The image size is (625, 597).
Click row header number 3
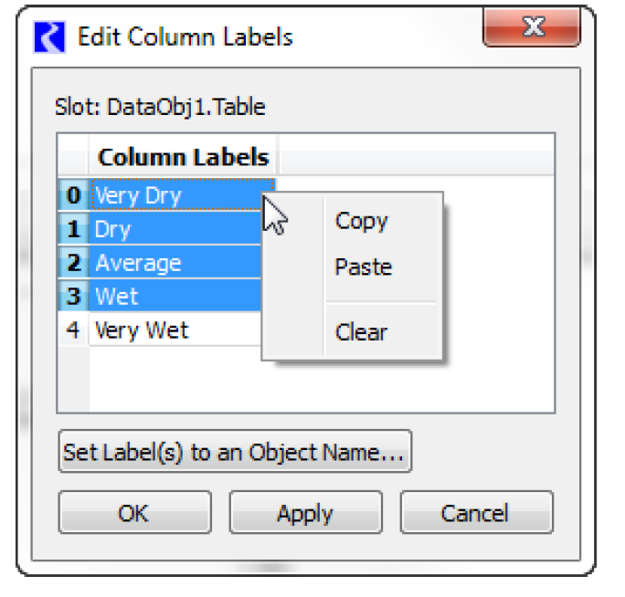click(x=73, y=297)
